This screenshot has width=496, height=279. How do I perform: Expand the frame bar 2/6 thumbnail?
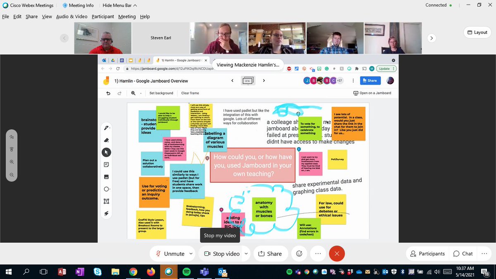click(248, 81)
